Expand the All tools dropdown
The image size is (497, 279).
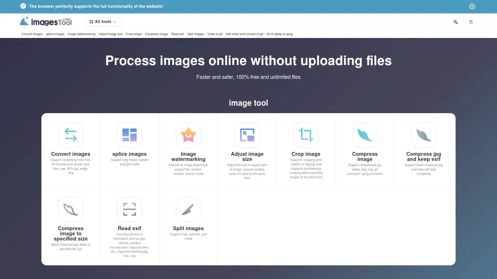[103, 22]
